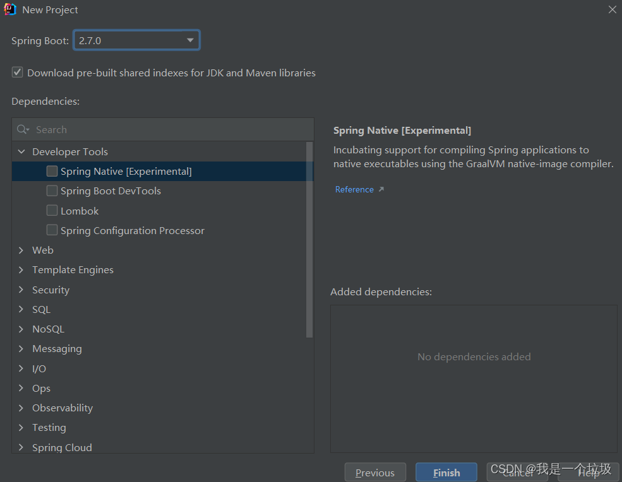Expand the SQL category
This screenshot has width=622, height=482.
(21, 309)
